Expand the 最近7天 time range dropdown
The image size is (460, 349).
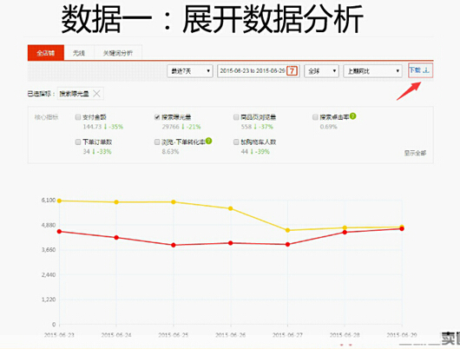click(190, 71)
